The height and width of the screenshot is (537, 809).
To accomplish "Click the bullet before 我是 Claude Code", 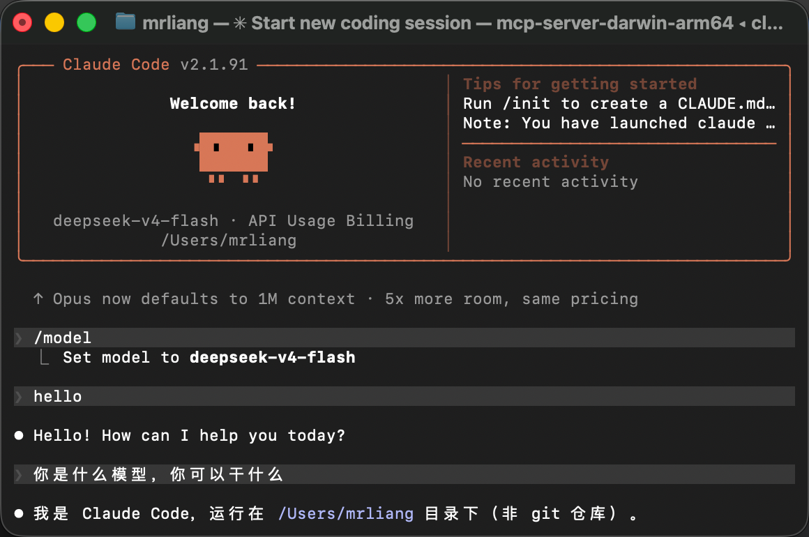I will coord(19,513).
